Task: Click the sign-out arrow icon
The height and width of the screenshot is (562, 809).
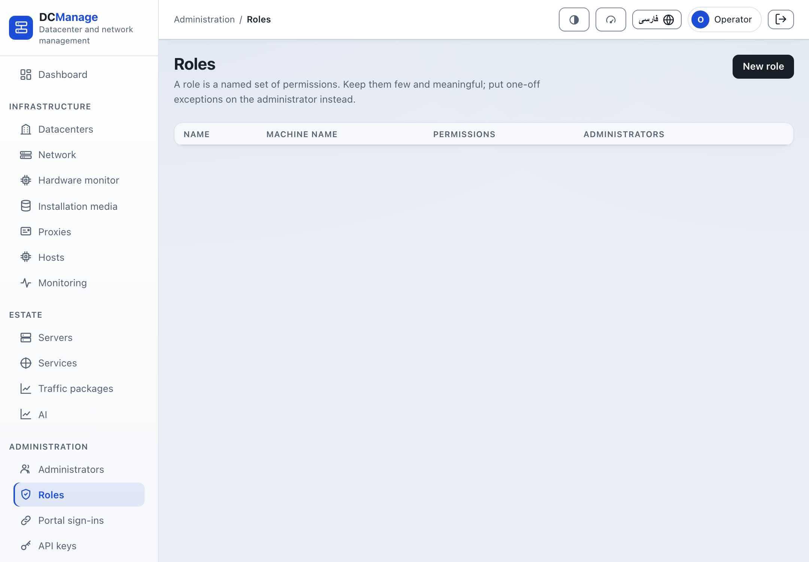Action: pyautogui.click(x=781, y=19)
